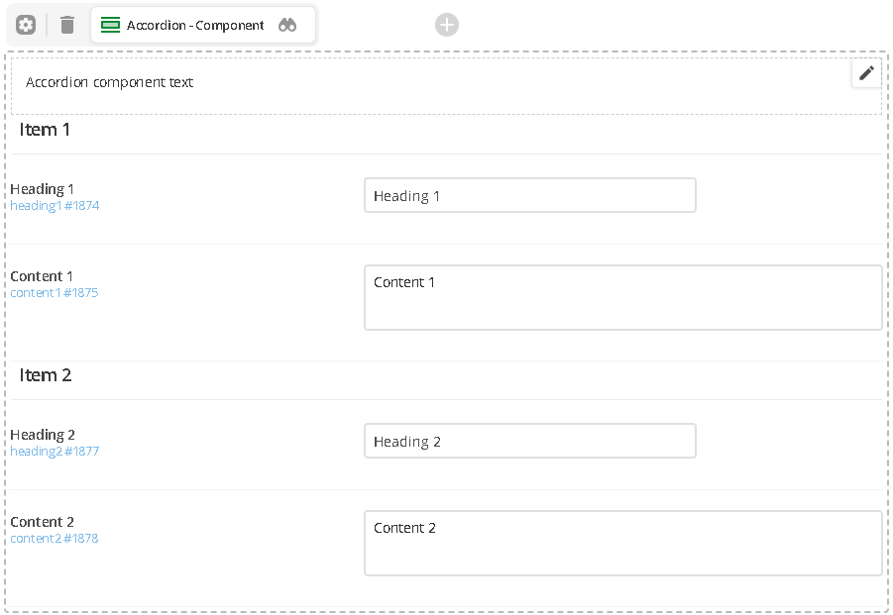Click the binoculars preview icon

(287, 25)
